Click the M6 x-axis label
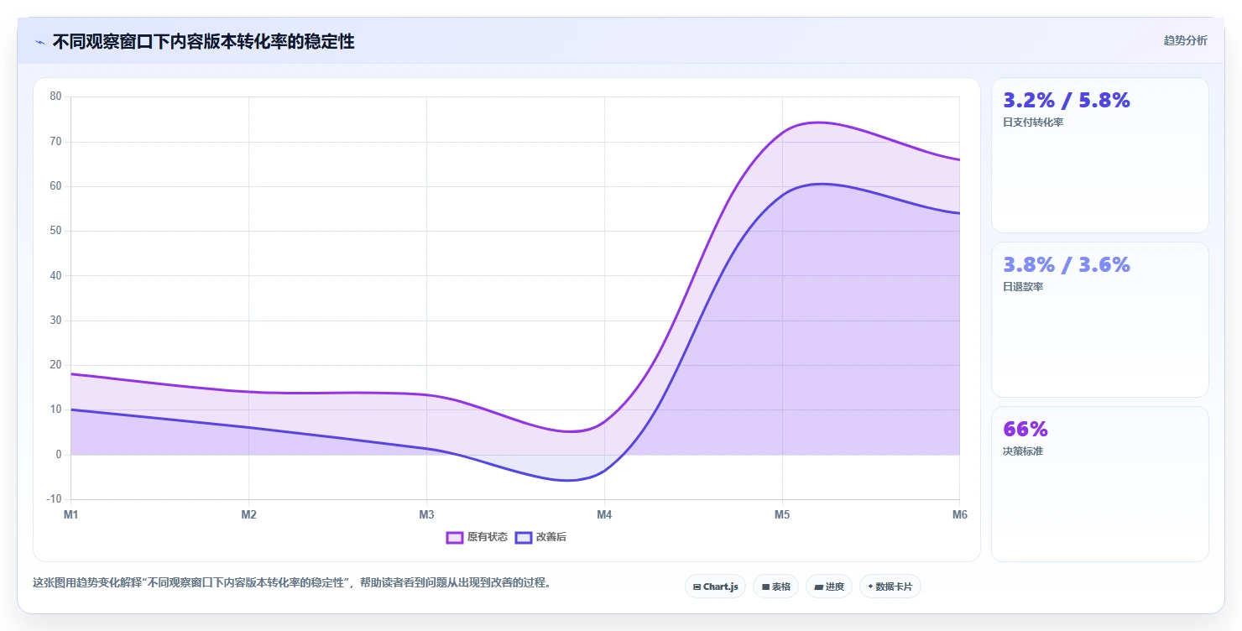This screenshot has height=631, width=1242. 960,514
